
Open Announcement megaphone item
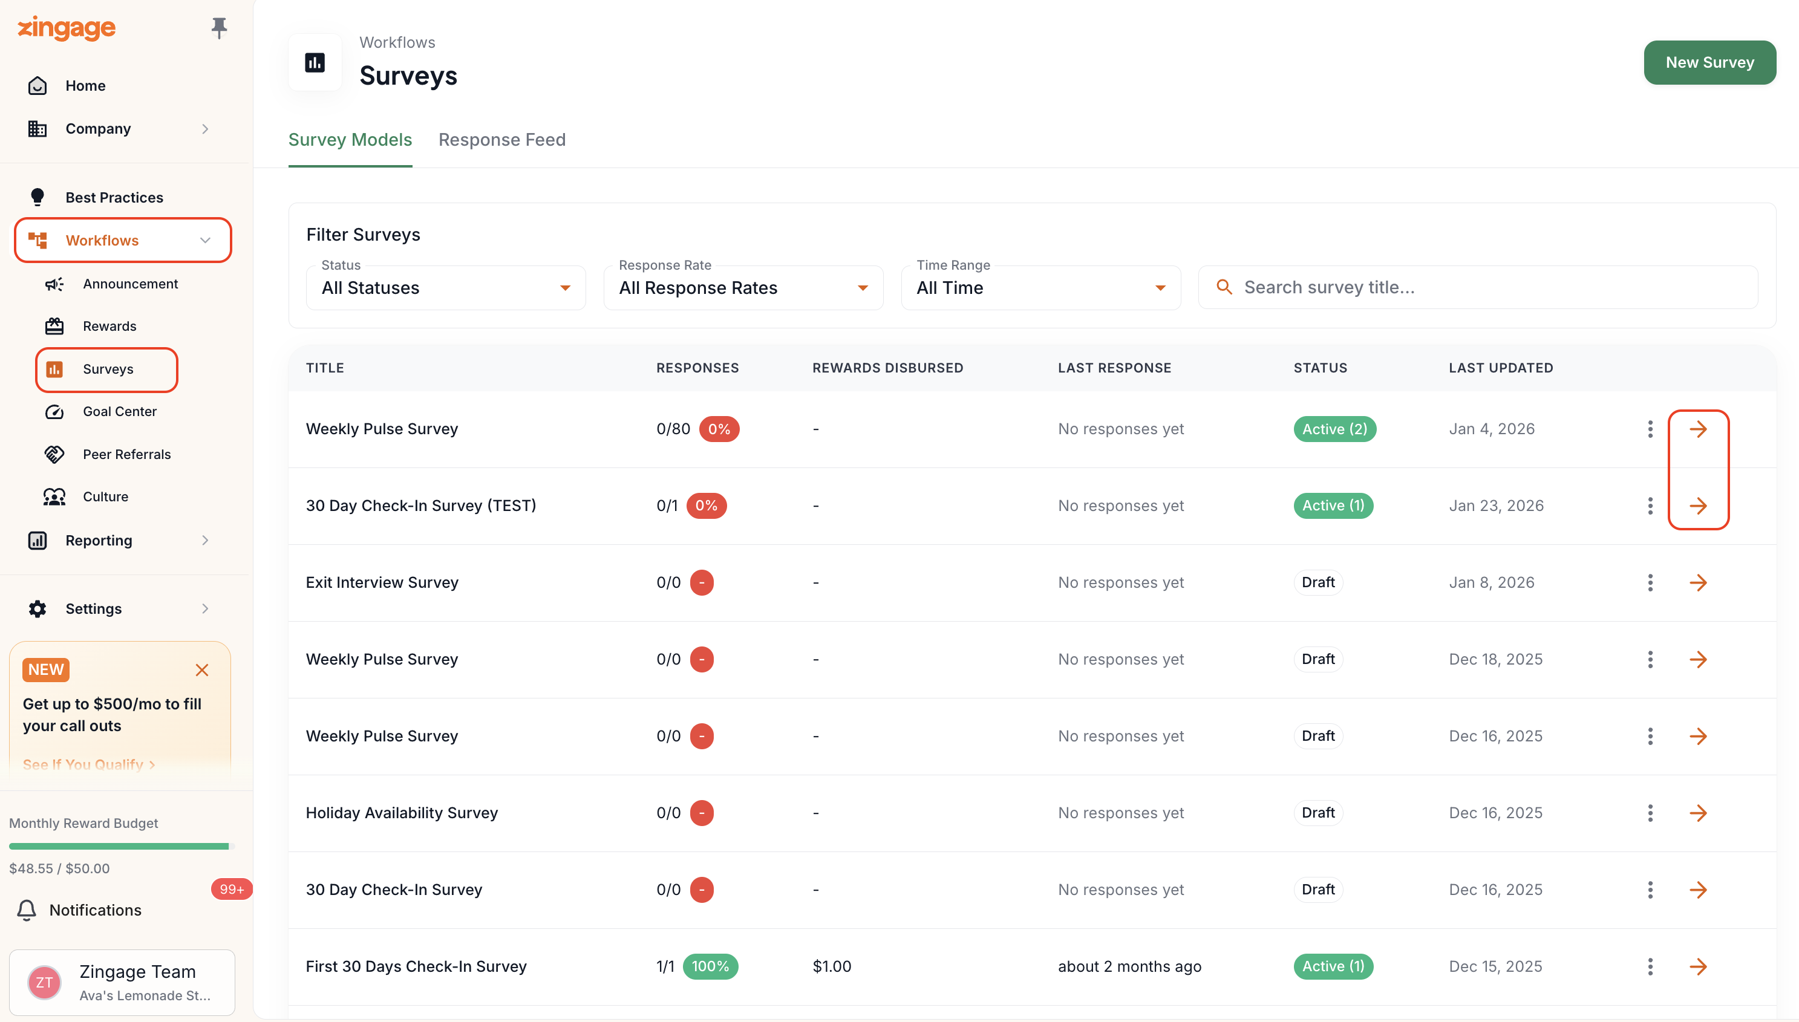111,284
